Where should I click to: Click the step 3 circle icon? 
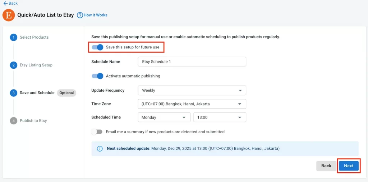pos(14,93)
